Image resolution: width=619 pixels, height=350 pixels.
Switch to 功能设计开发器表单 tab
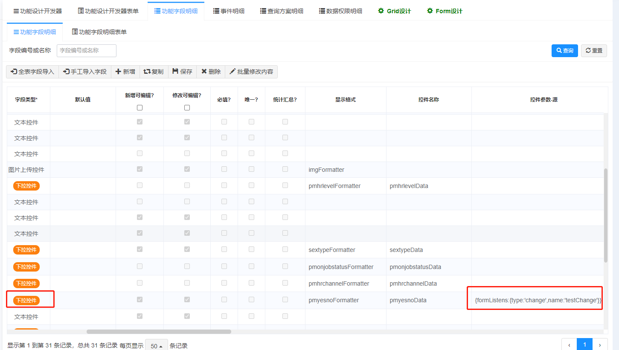(x=108, y=11)
